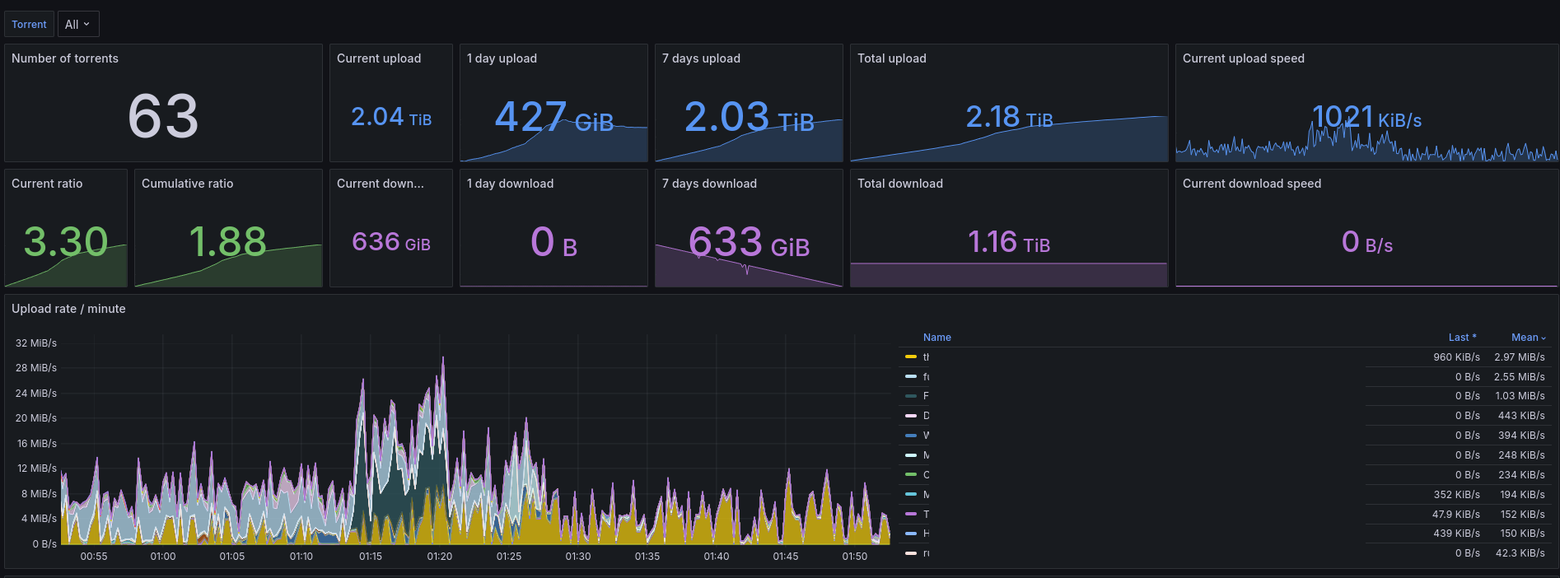
Task: Open the Torrent variable All dropdown
Action: pos(78,24)
